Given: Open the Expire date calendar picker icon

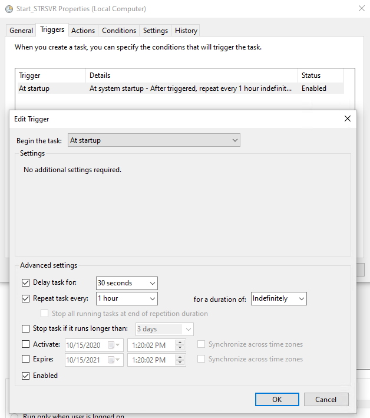Looking at the screenshot, I should (x=114, y=360).
